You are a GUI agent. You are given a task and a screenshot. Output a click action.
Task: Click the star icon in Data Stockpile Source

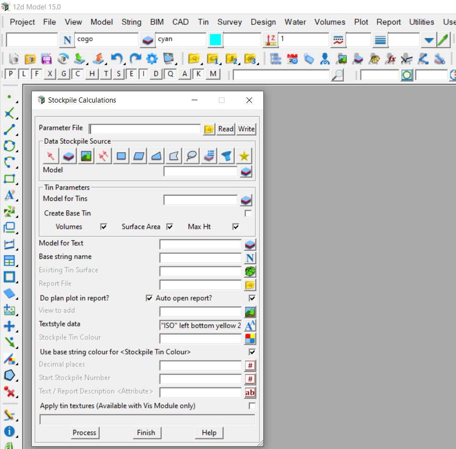(x=244, y=156)
